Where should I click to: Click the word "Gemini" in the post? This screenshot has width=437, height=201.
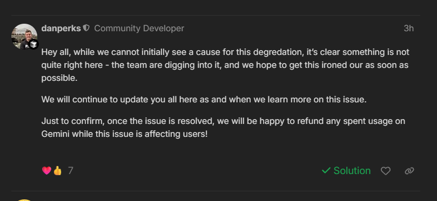[x=56, y=134]
